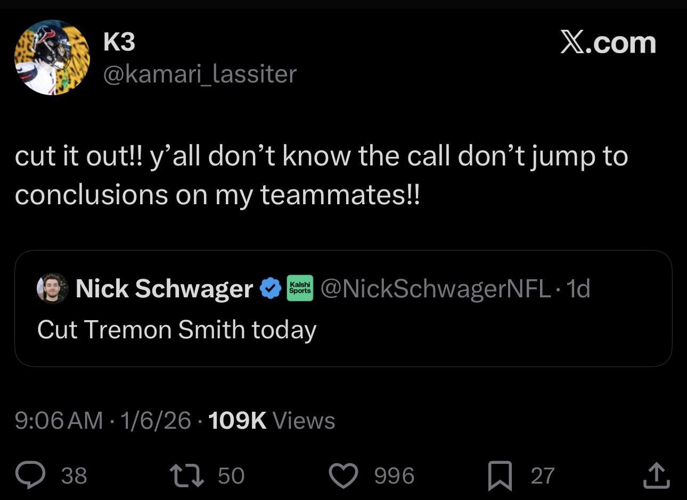Click the X.com logo
The width and height of the screenshot is (687, 500).
[x=608, y=42]
